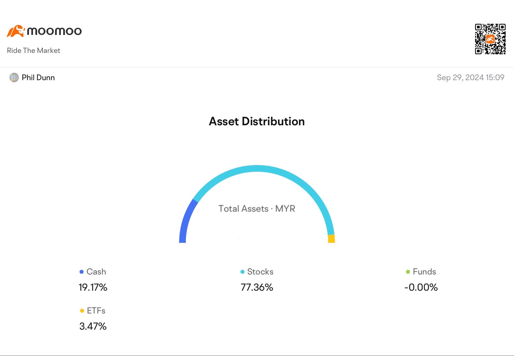
Task: Click the Cash legend label
Action: pos(96,271)
